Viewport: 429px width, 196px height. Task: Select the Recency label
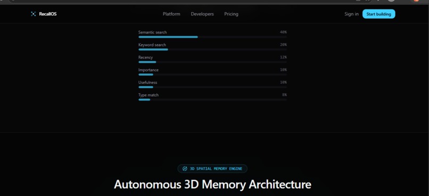coord(145,57)
